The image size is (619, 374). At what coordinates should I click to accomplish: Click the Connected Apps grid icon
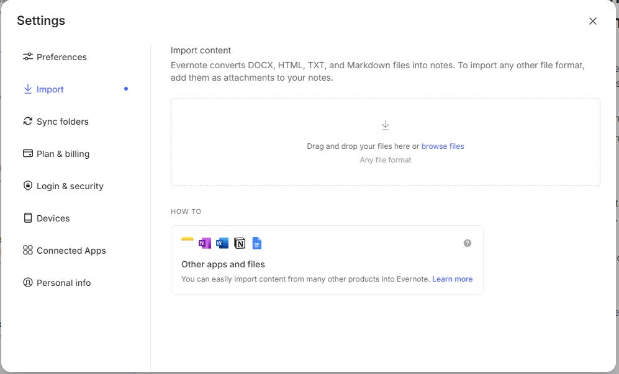28,250
